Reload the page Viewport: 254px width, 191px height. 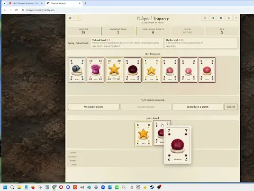coord(16,10)
